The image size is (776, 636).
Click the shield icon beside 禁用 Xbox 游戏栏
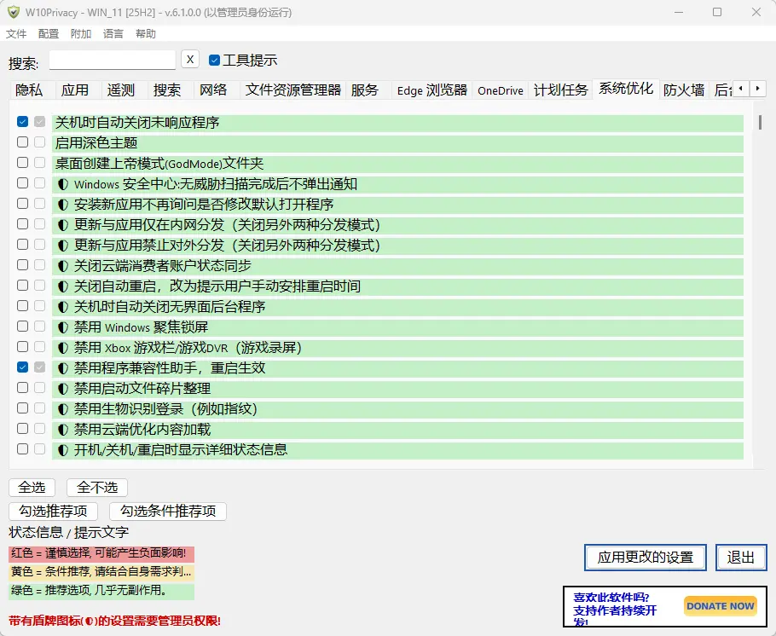(63, 348)
